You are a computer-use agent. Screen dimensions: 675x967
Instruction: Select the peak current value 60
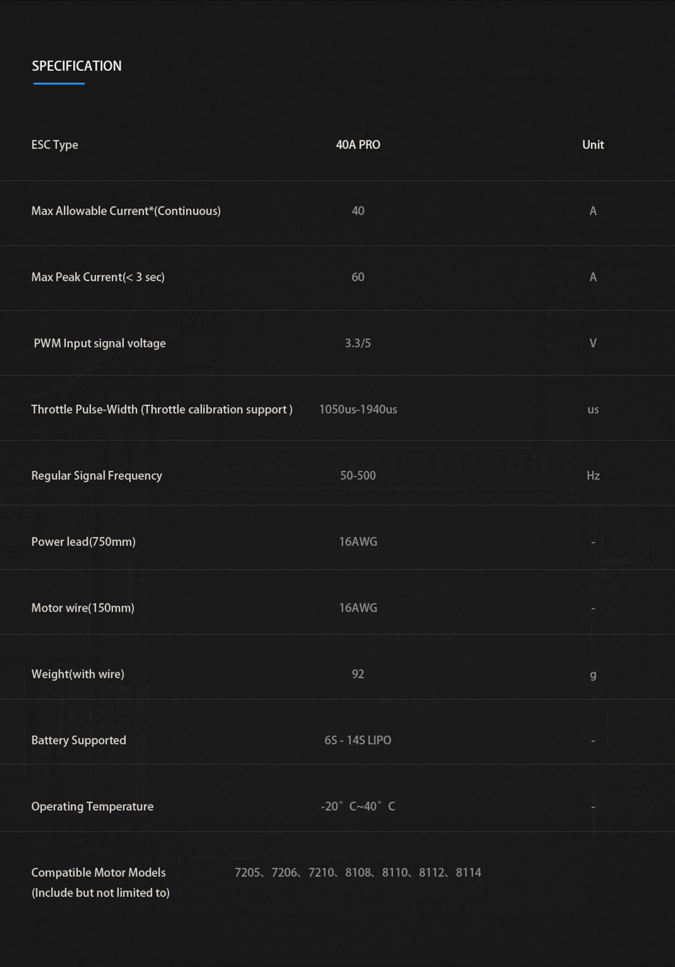pos(358,277)
